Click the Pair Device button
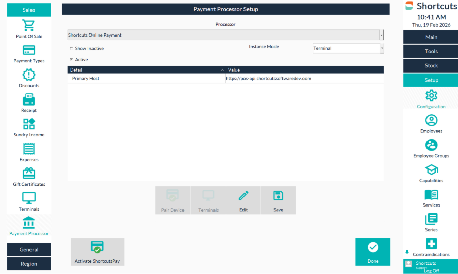The height and width of the screenshot is (274, 458). (x=173, y=200)
